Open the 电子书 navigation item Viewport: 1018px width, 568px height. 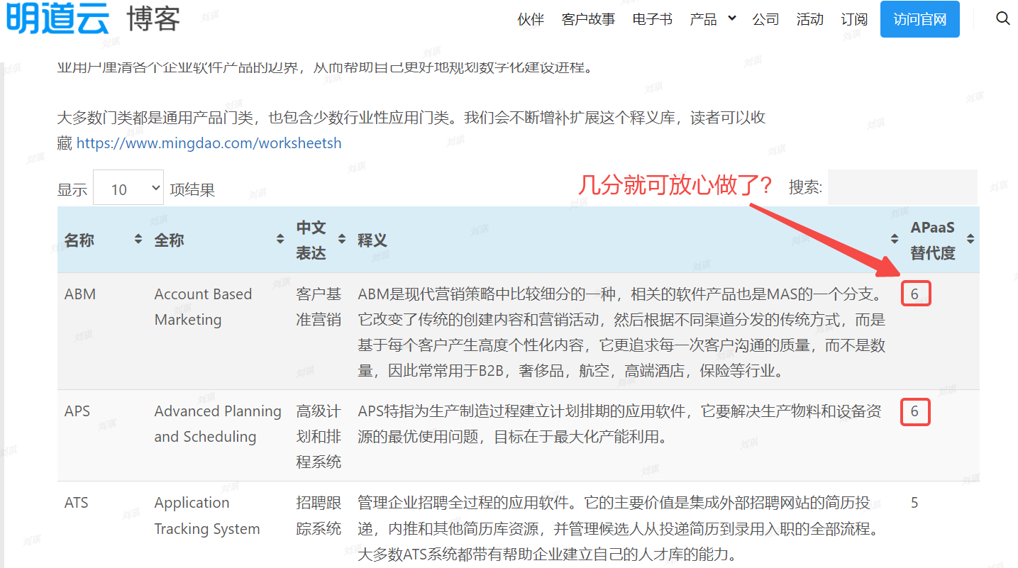(x=653, y=19)
